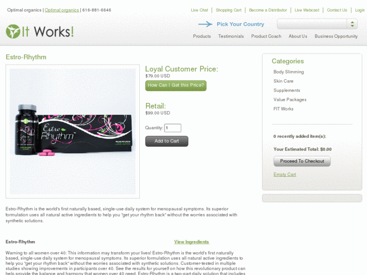The height and width of the screenshot is (275, 367).
Task: Click the It Works! logo
Action: tap(40, 31)
